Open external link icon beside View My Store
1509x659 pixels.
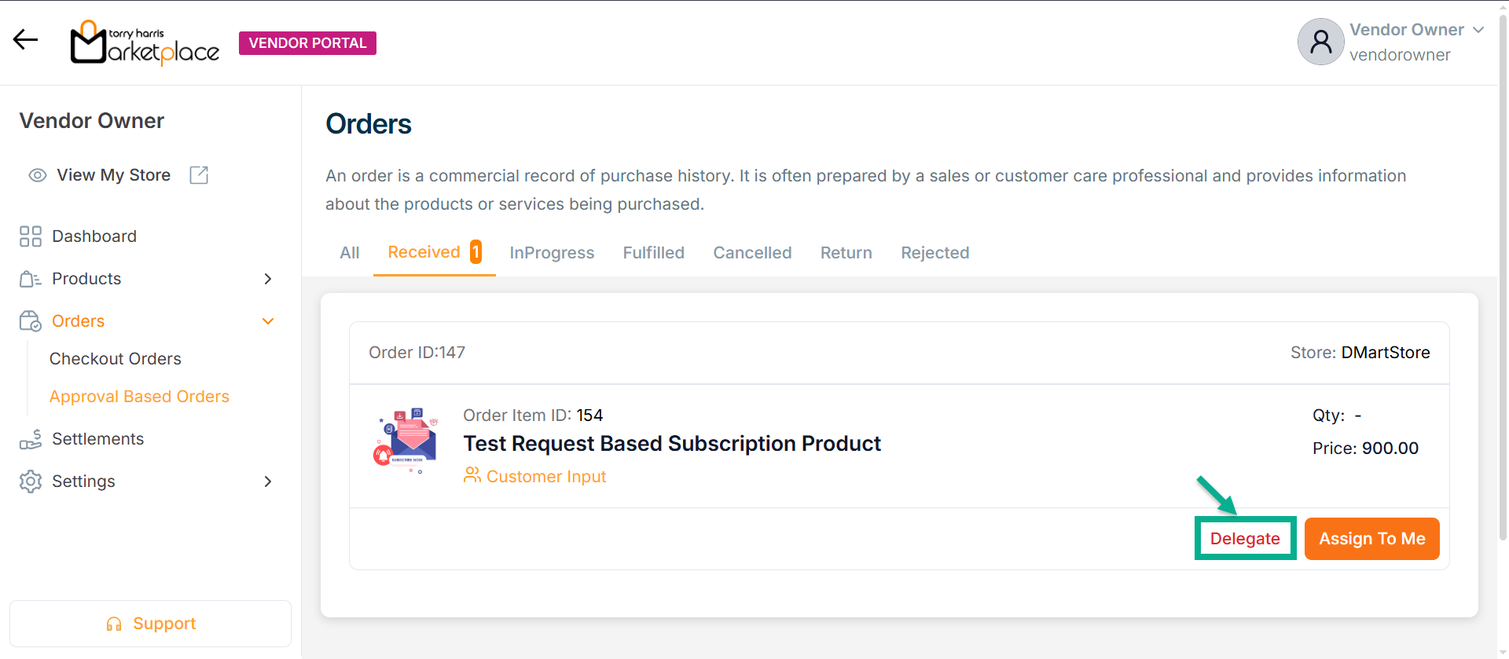199,175
